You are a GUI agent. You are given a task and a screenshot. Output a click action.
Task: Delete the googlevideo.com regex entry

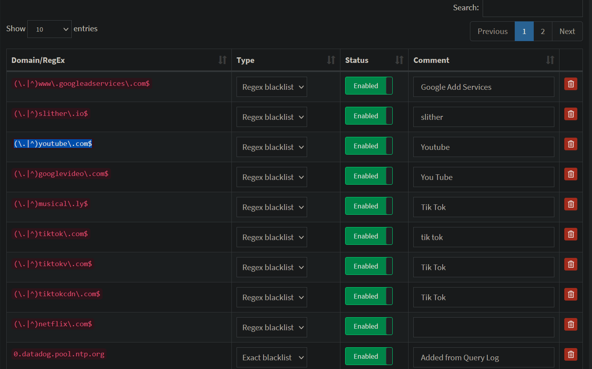point(571,174)
